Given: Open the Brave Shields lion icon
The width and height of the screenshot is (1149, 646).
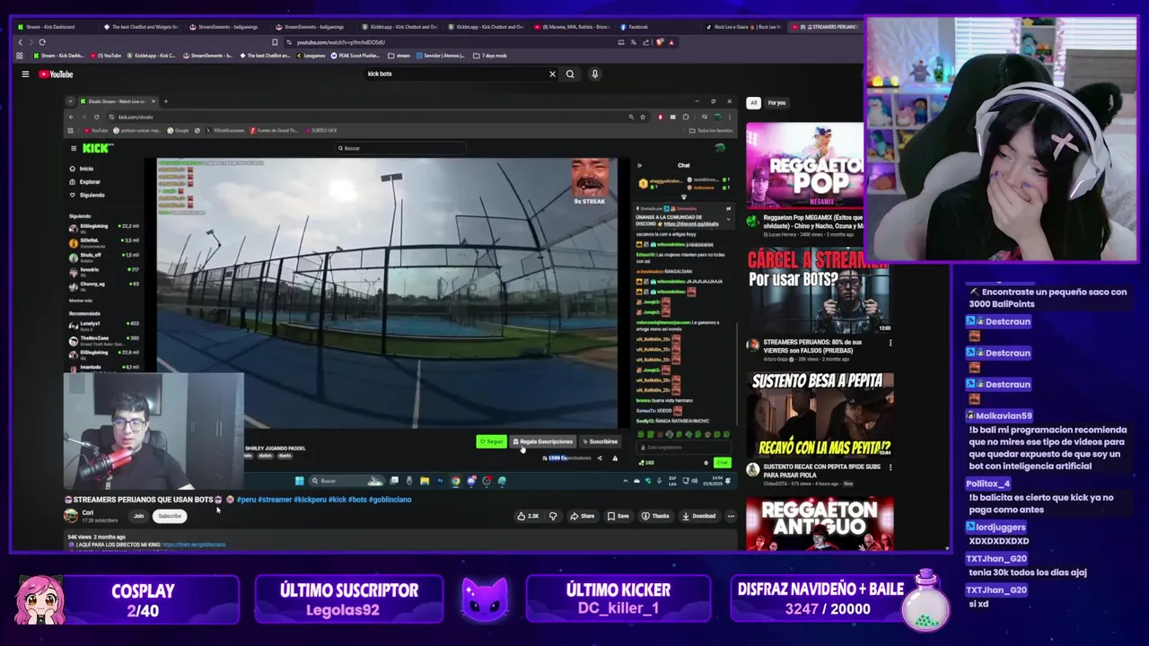Looking at the screenshot, I should (x=660, y=42).
